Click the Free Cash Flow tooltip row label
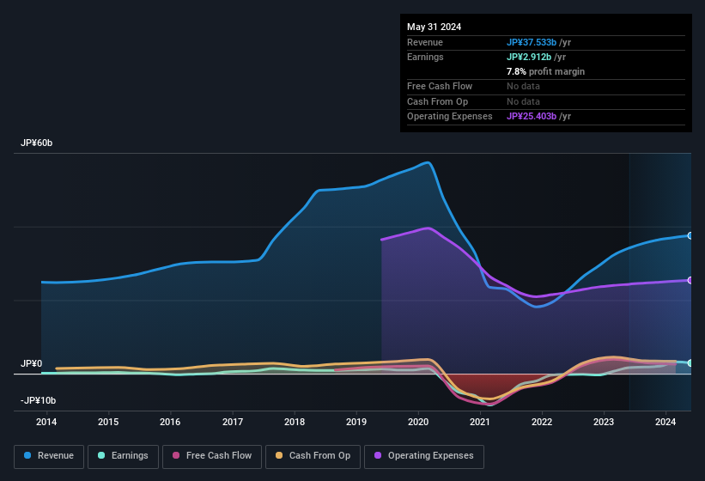Viewport: 705px width, 481px height. point(440,86)
